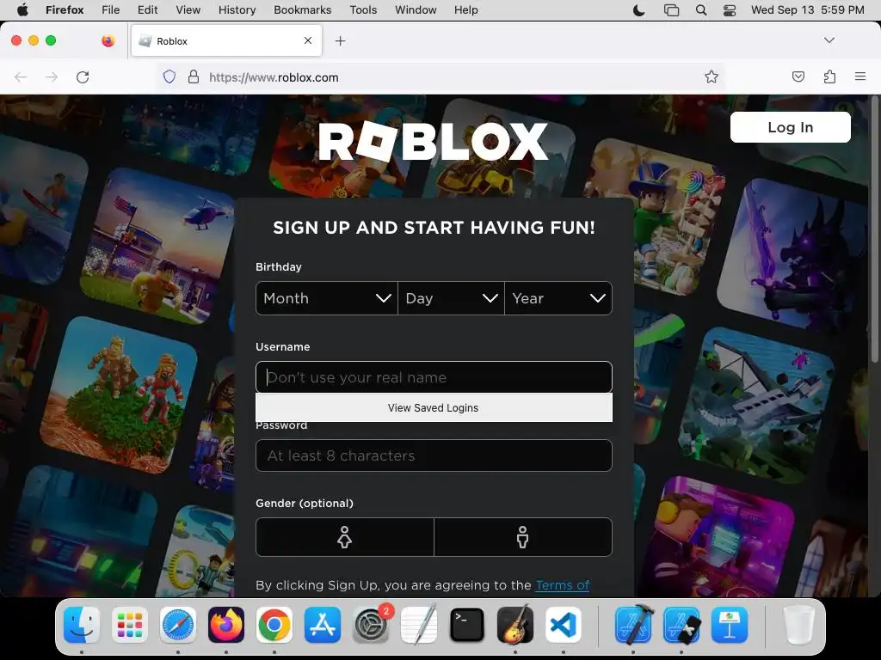The height and width of the screenshot is (660, 881).
Task: Open the Firefox application menu
Action: 65,10
